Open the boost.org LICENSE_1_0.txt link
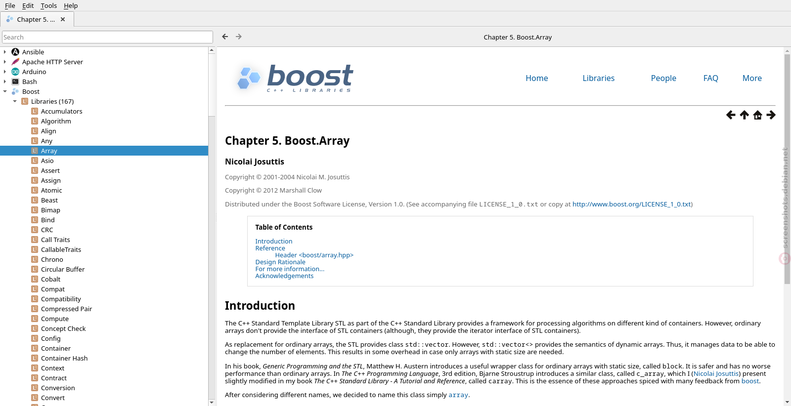 pos(631,204)
